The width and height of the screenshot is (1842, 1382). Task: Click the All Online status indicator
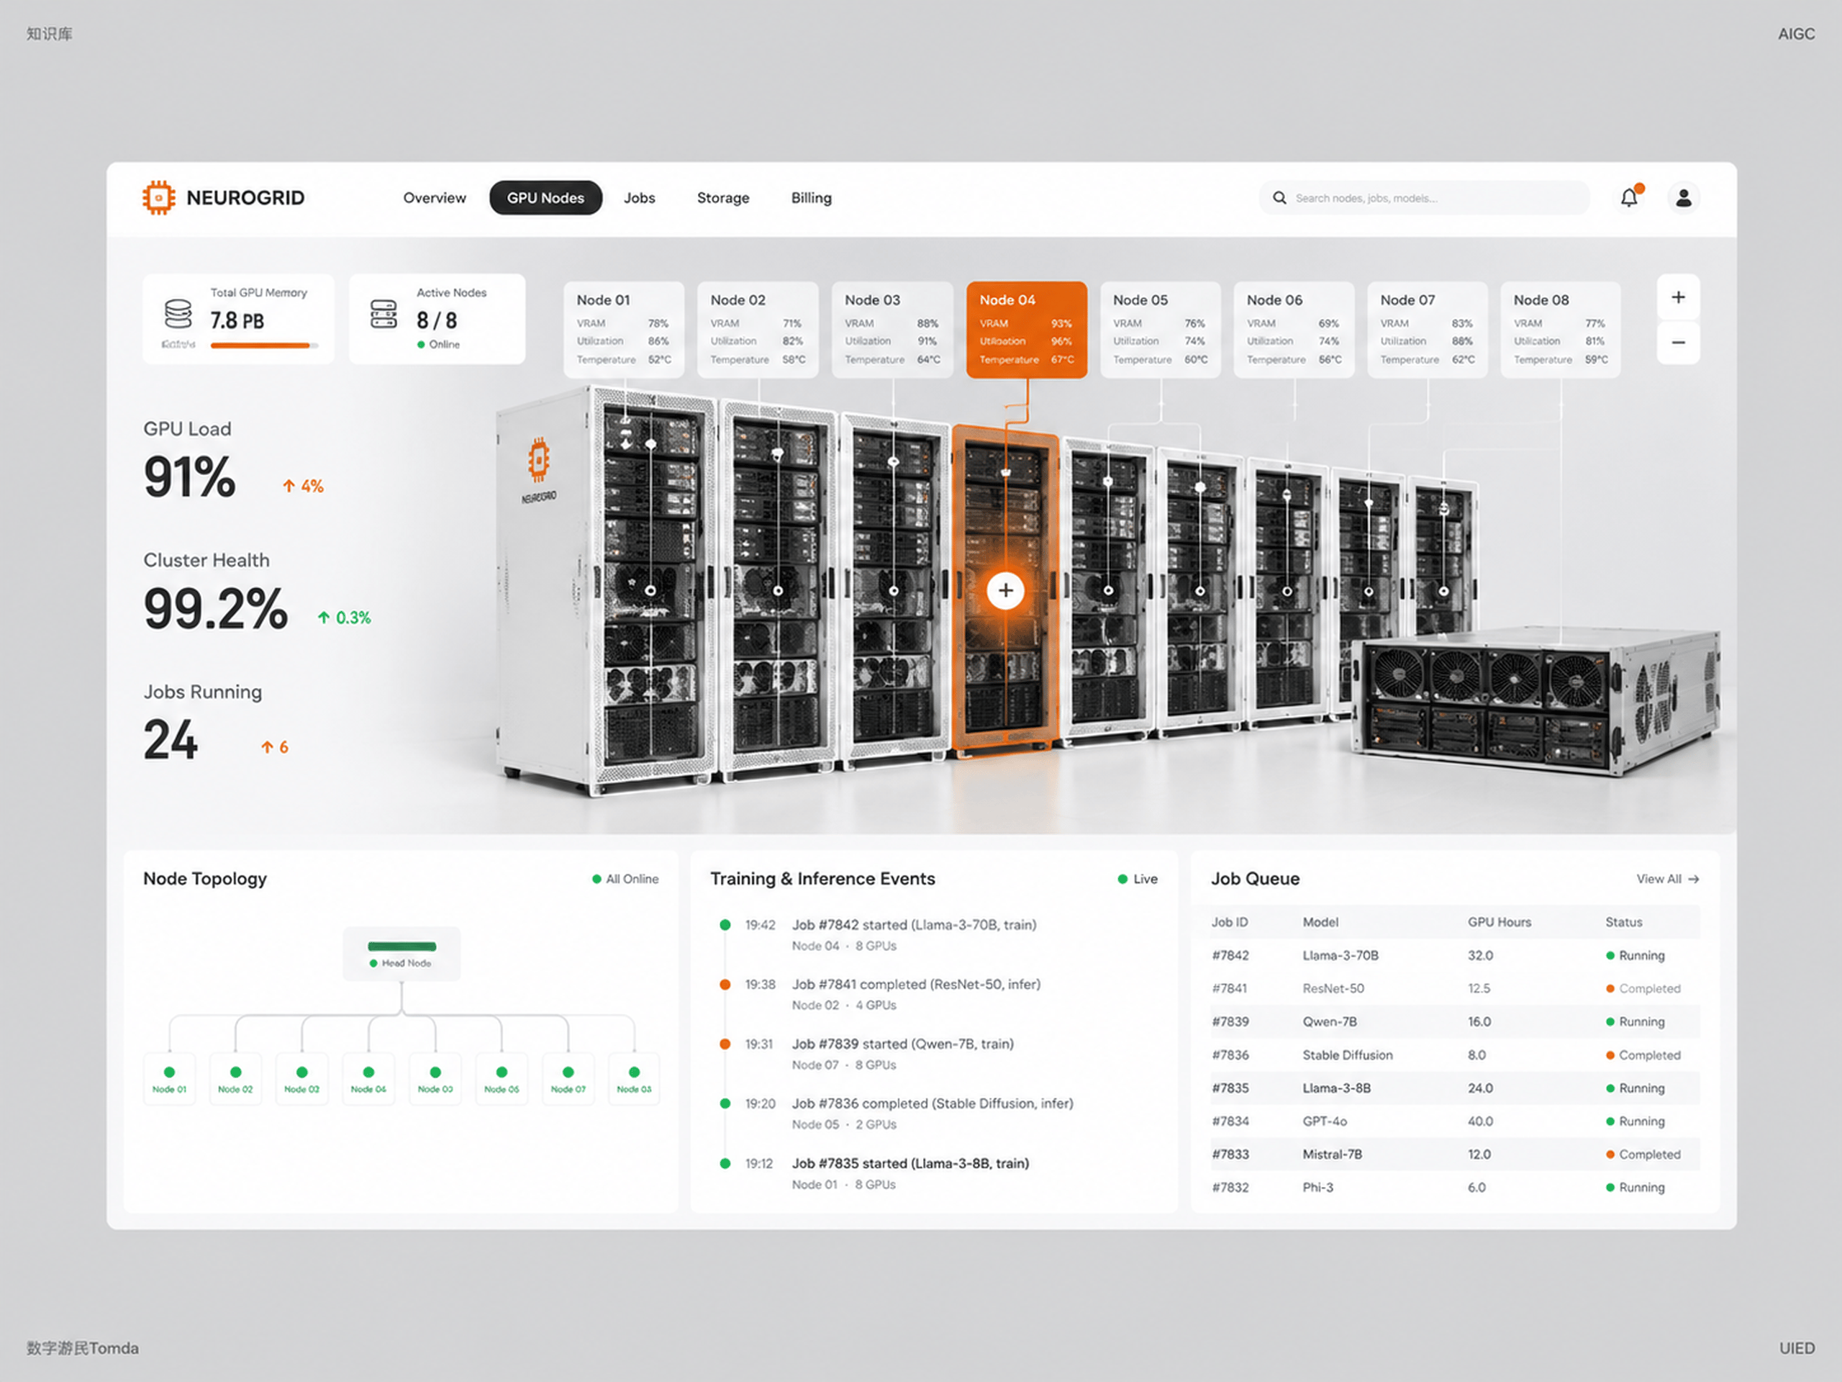coord(625,879)
